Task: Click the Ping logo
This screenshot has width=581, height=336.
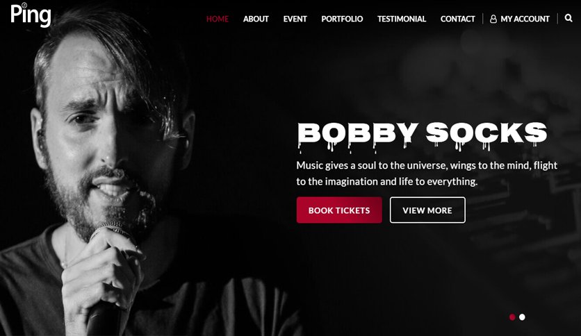Action: (31, 15)
